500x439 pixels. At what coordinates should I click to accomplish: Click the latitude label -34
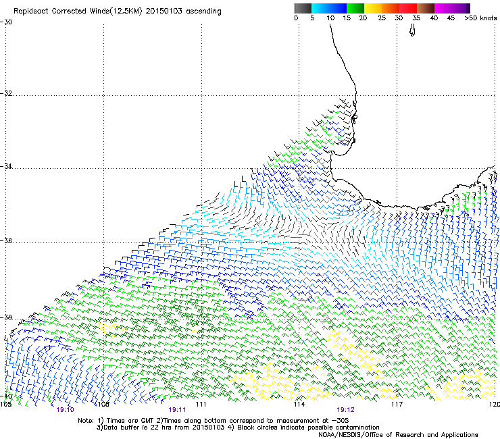tap(7, 166)
